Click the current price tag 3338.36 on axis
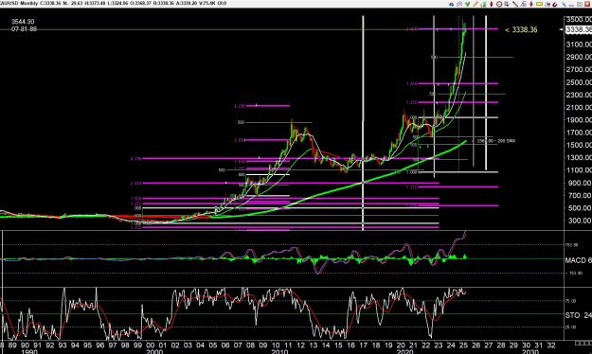Viewport: 592px width, 354px height. [x=579, y=29]
